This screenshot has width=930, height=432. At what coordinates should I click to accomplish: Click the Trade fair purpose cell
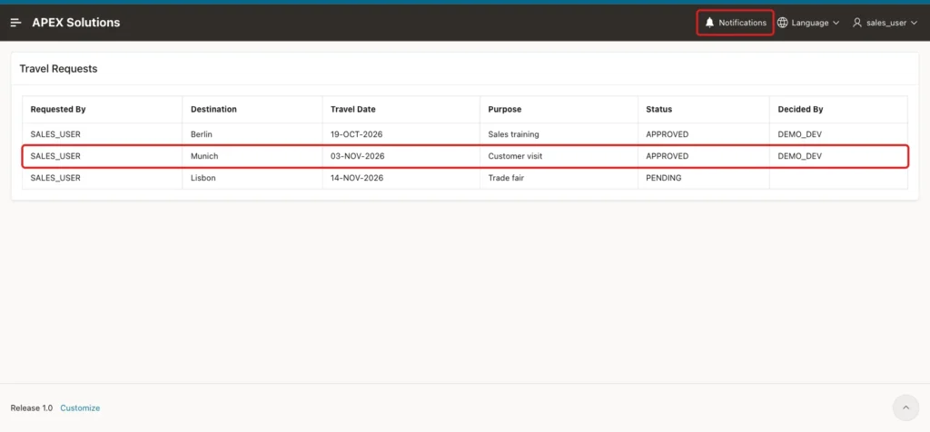(x=506, y=178)
